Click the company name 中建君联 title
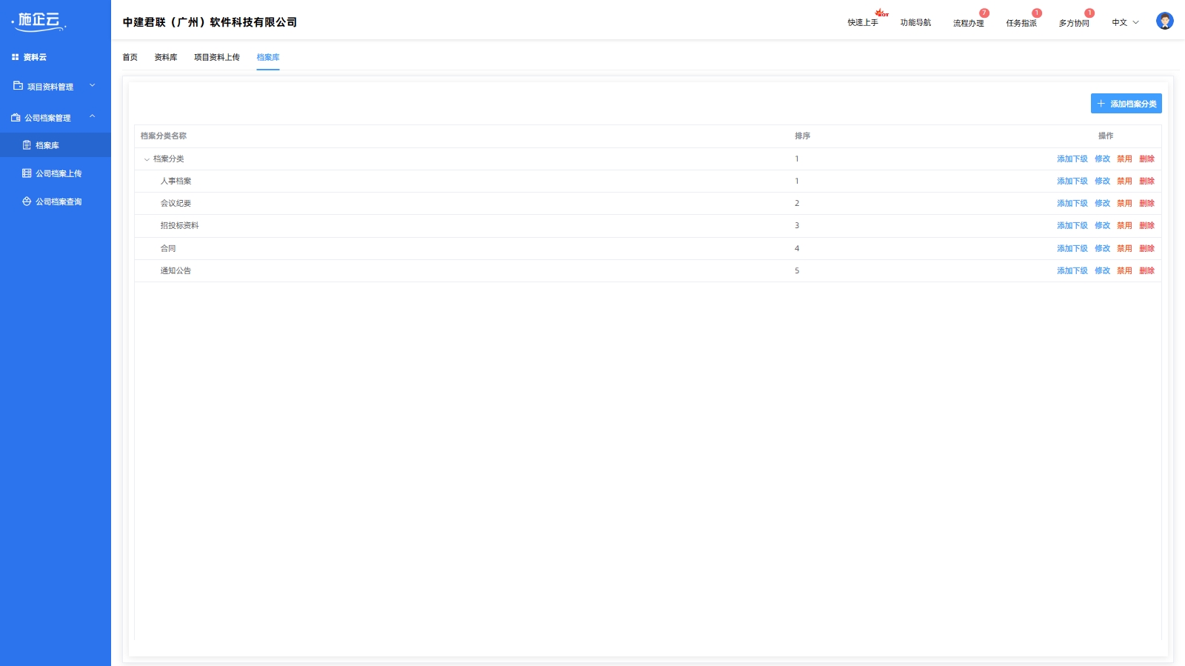Image resolution: width=1185 pixels, height=666 pixels. [x=210, y=22]
